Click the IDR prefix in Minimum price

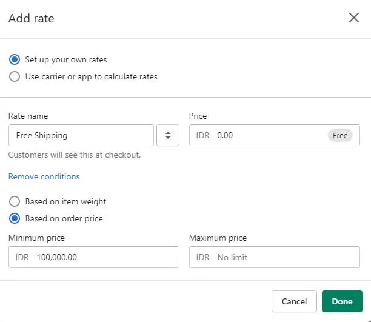tap(22, 257)
